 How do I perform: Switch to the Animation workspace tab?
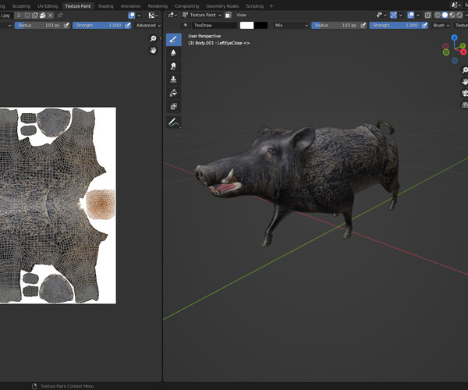coord(130,6)
